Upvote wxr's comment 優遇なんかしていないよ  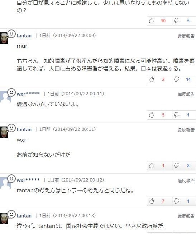(x=152, y=115)
